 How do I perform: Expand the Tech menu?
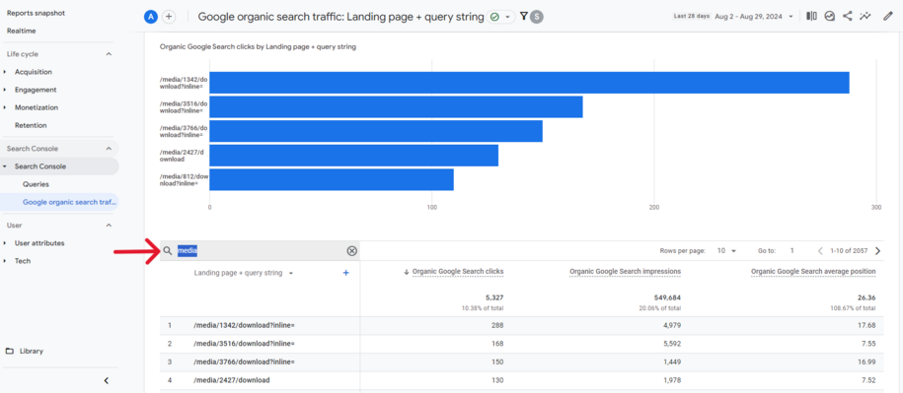(23, 261)
